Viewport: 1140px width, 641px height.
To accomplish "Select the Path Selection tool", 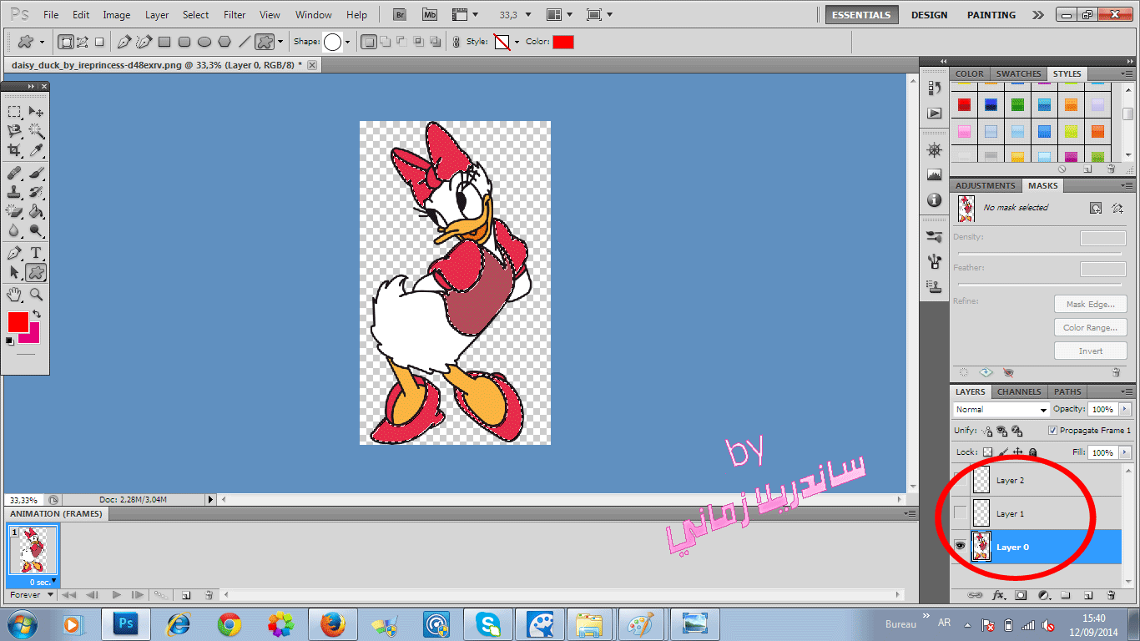I will (x=14, y=272).
